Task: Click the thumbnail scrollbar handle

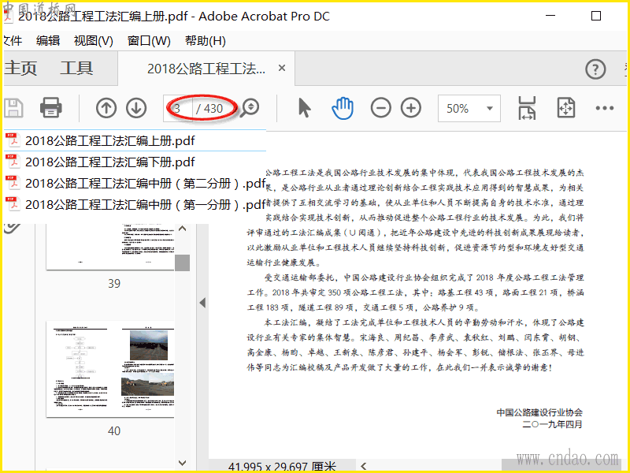Action: click(x=182, y=263)
